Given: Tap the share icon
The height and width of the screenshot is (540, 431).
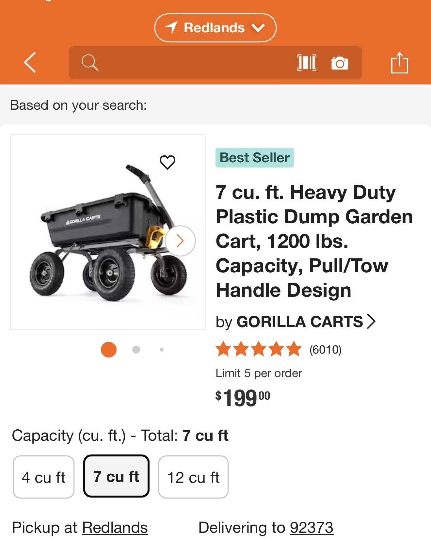Looking at the screenshot, I should [x=399, y=62].
